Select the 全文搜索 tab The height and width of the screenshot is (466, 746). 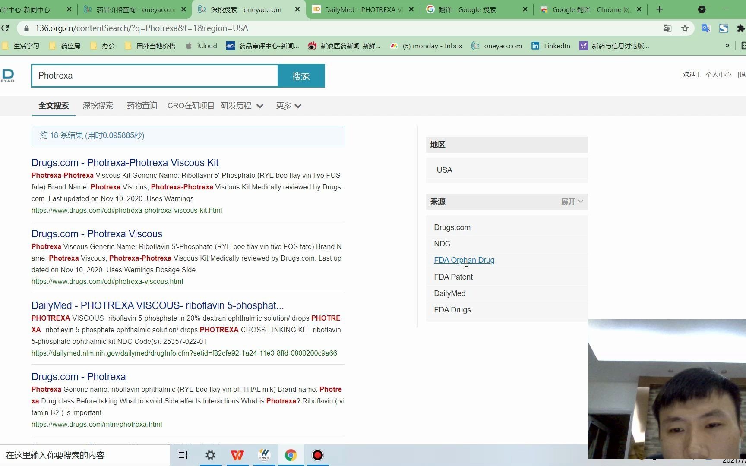click(54, 106)
